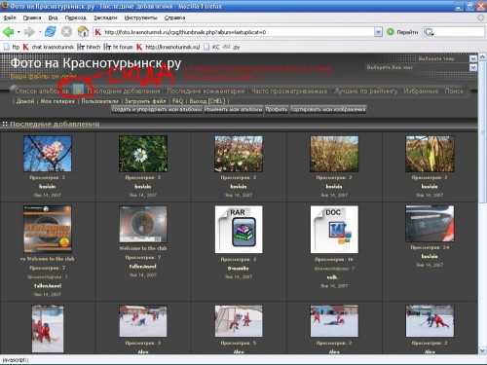Click the Forward navigation arrow

click(x=29, y=32)
